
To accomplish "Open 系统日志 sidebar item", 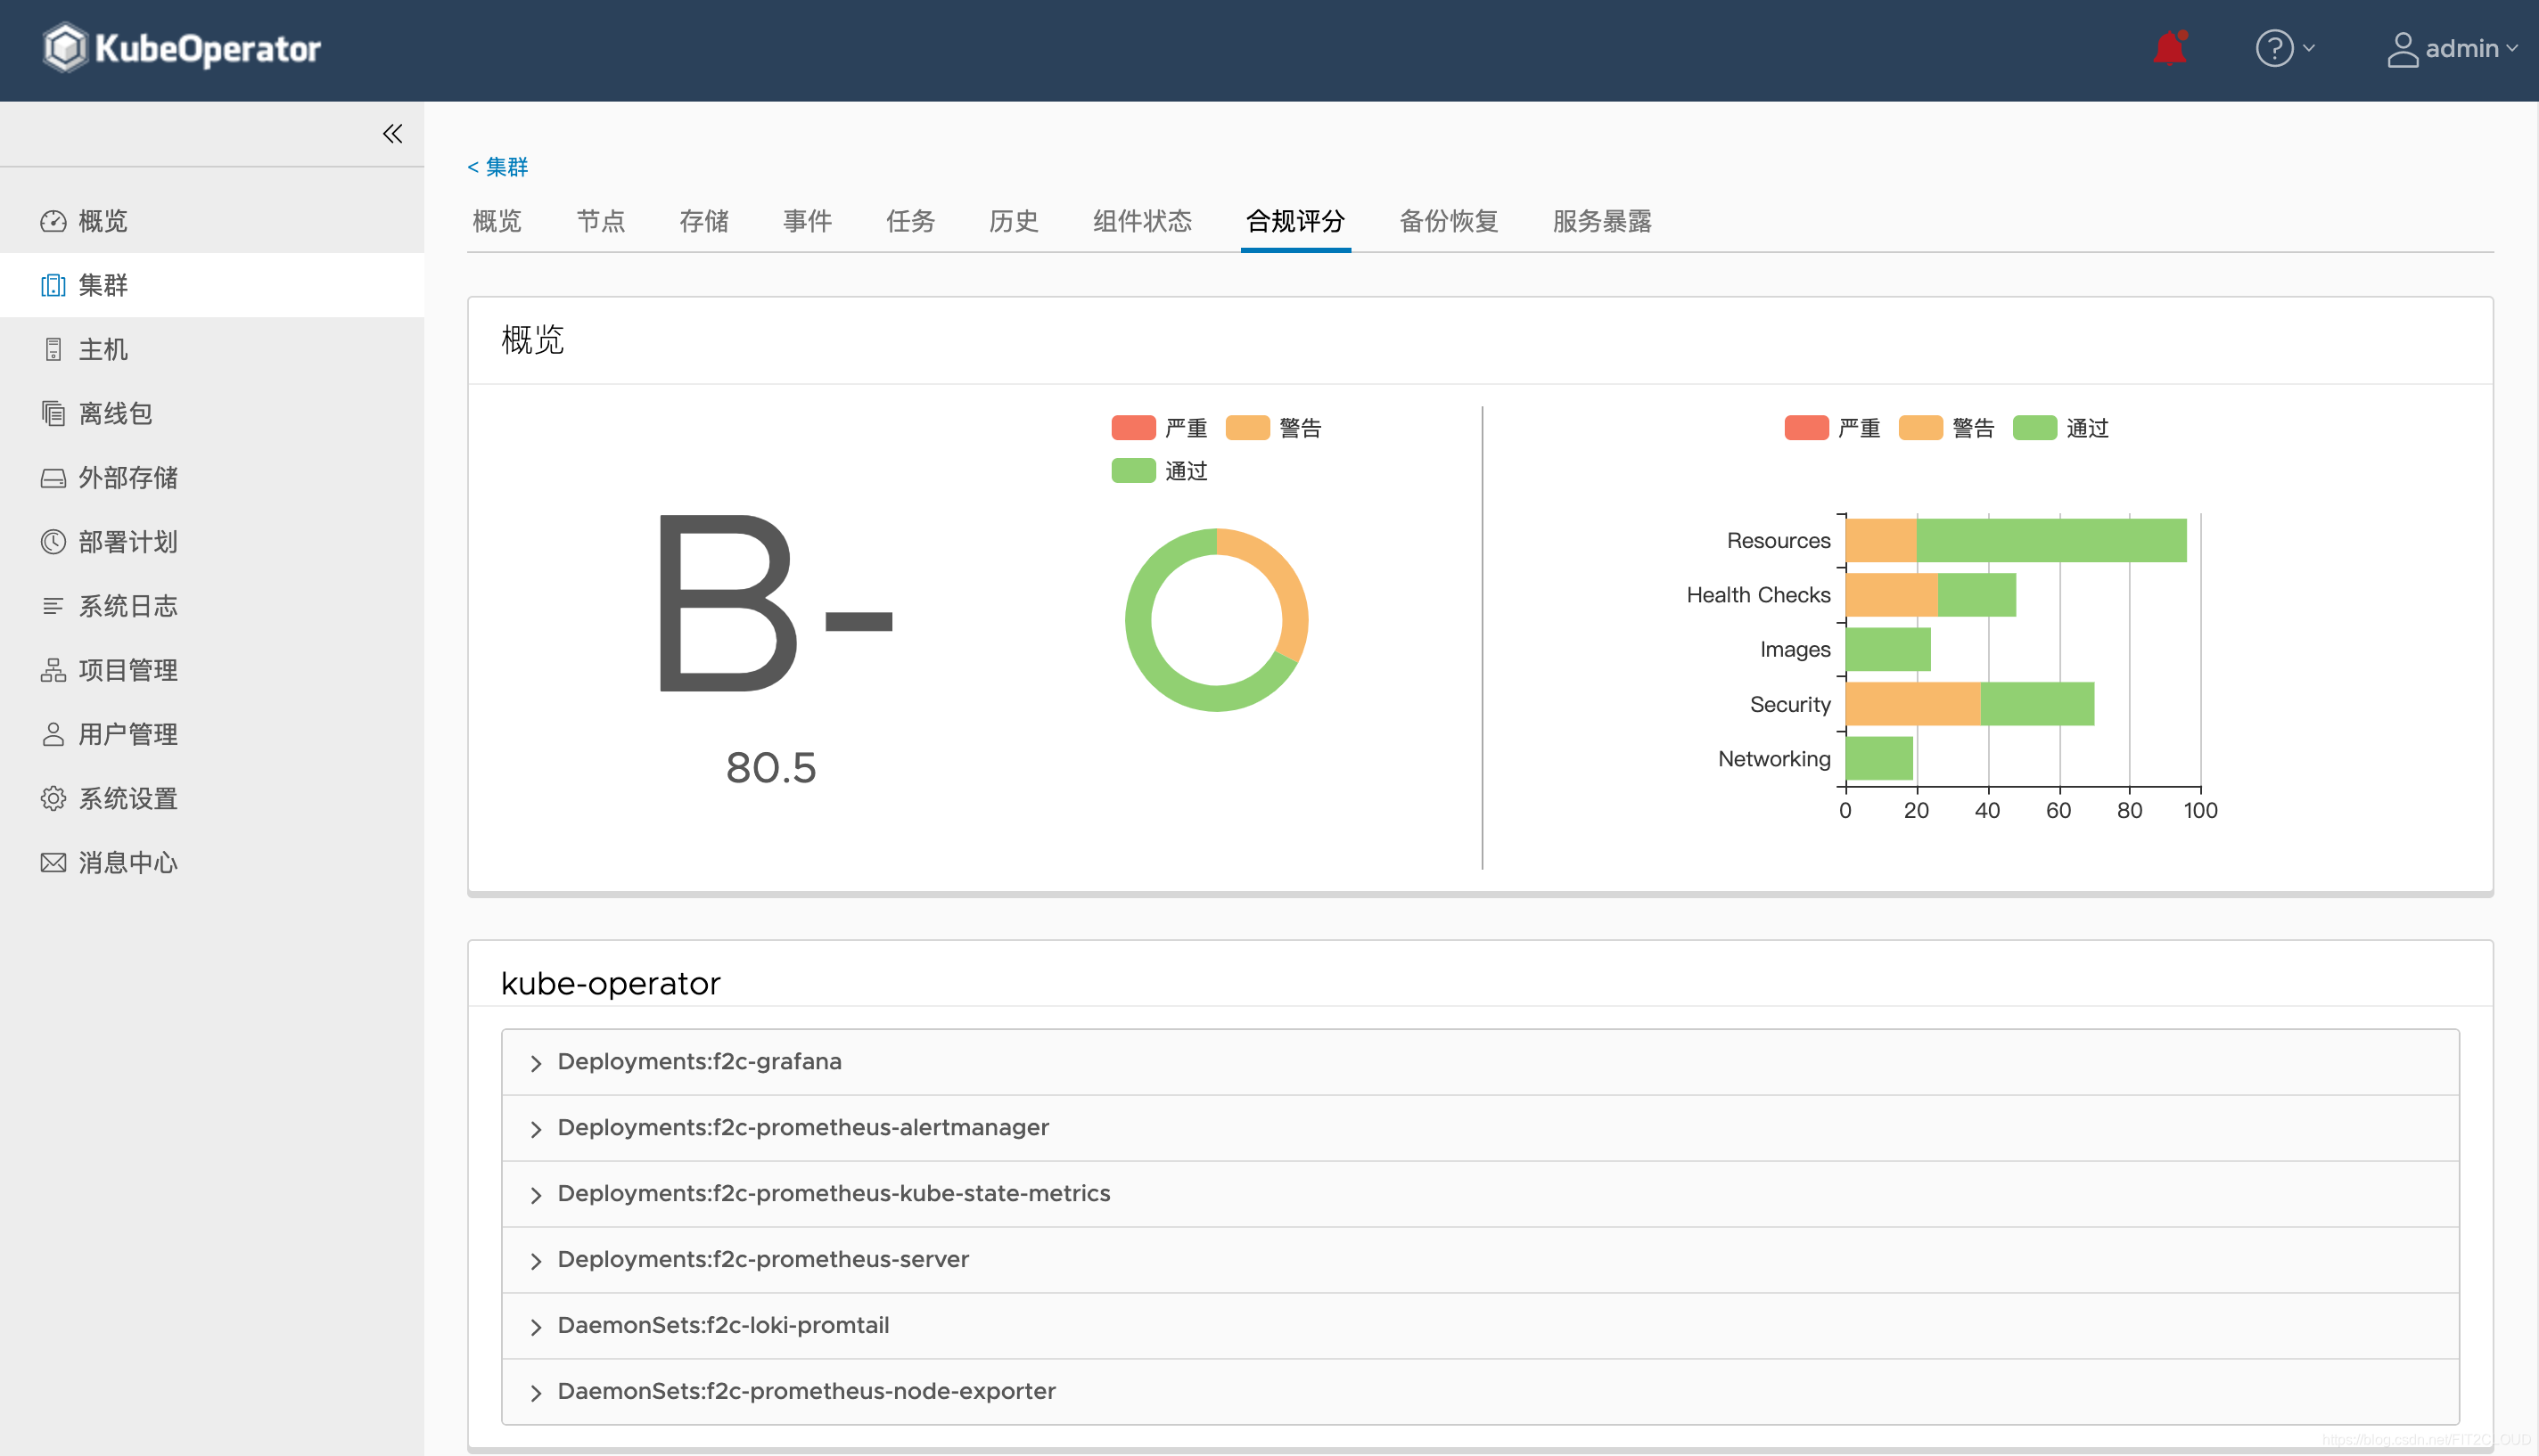I will pos(212,606).
